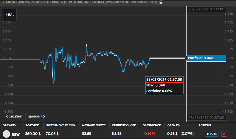The width and height of the screenshot is (236, 139).
Task: Click the INVESTED column header
Action: (32, 125)
